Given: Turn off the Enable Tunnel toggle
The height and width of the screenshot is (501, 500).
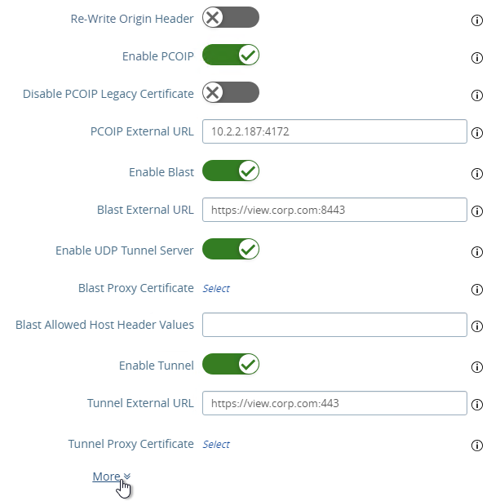Looking at the screenshot, I should pos(231,364).
